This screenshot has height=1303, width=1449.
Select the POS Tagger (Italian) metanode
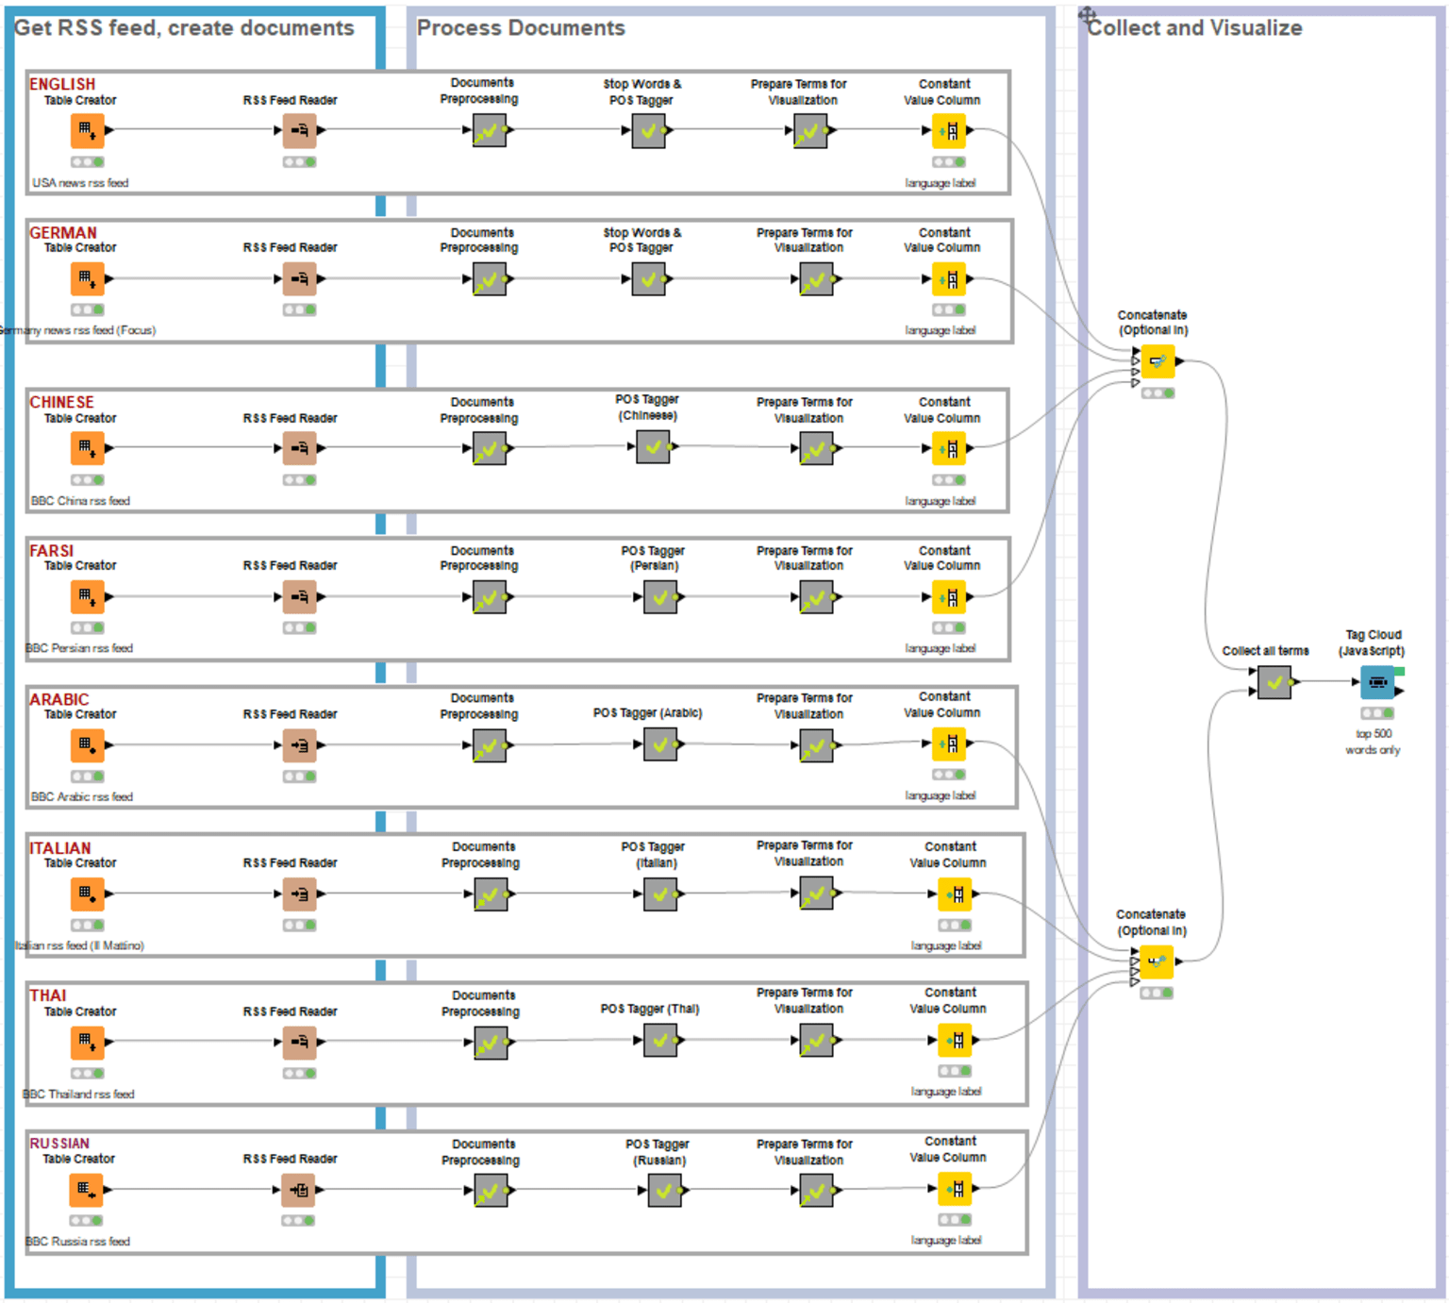pos(660,894)
